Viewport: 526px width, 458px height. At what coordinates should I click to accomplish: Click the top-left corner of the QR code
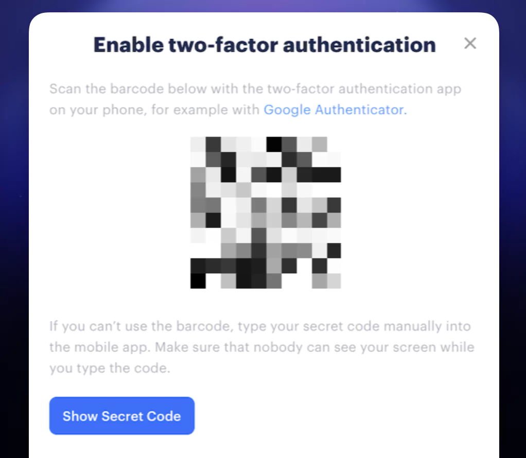tap(198, 144)
